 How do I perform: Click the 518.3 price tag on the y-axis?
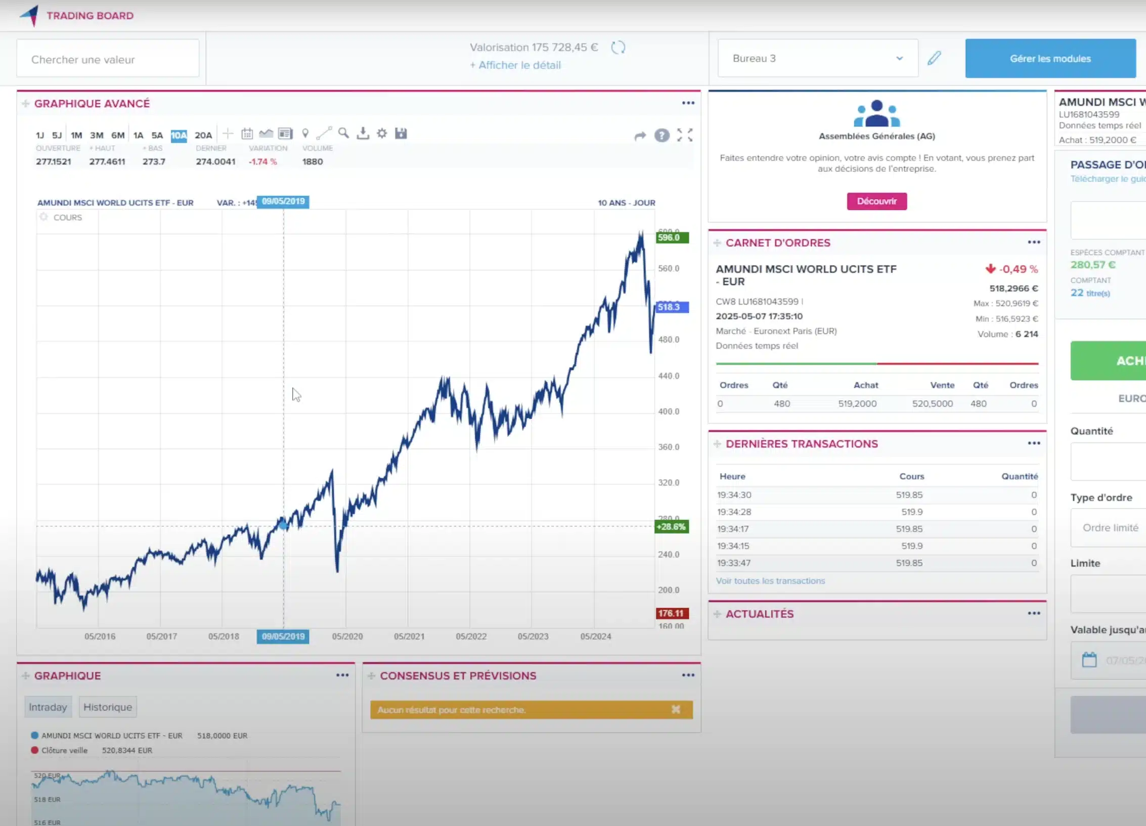coord(672,307)
